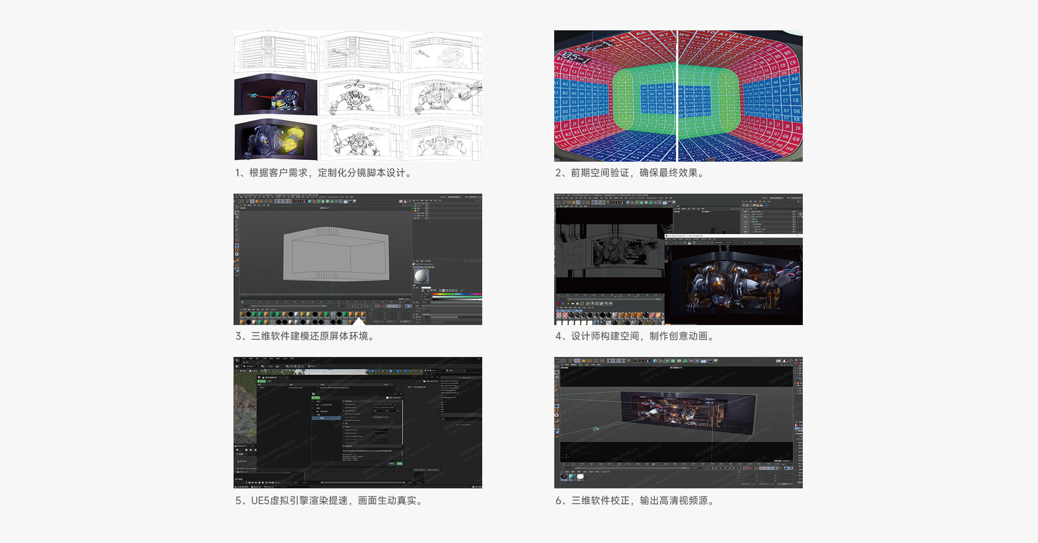Click the gray material preview sphere in modeling screenshot

click(421, 276)
